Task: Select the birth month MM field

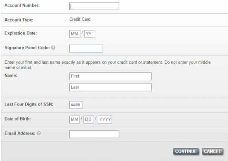Action: point(75,120)
